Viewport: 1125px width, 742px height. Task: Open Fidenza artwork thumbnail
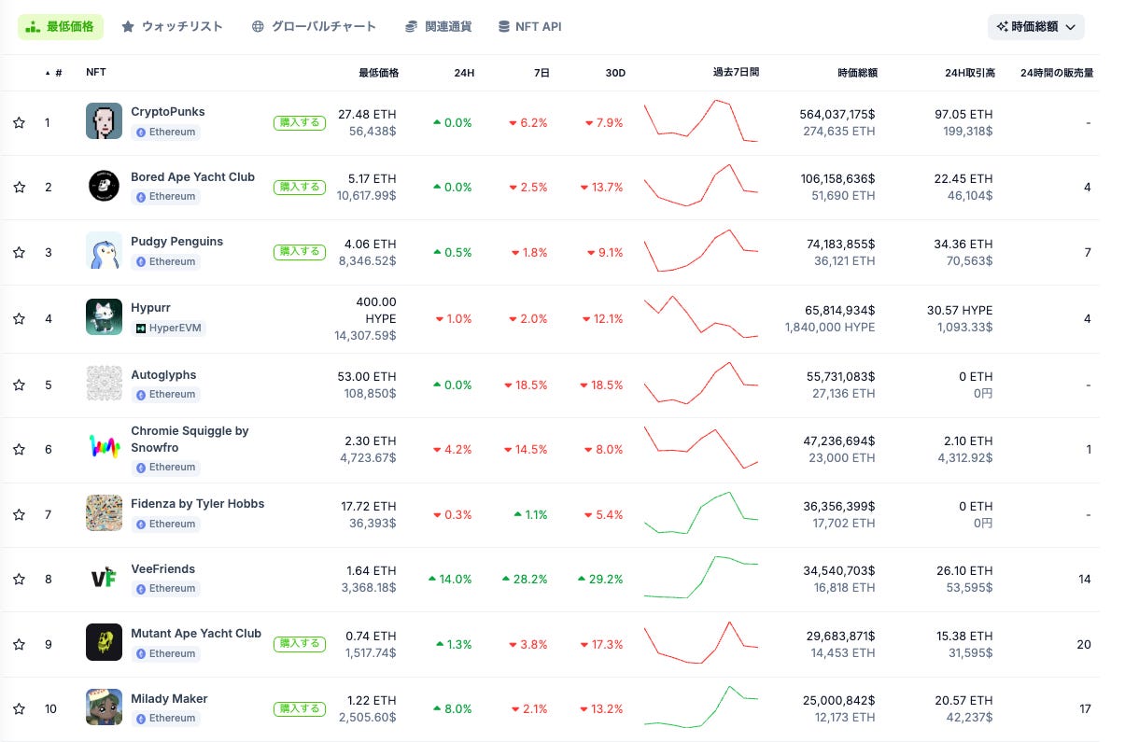[x=104, y=512]
